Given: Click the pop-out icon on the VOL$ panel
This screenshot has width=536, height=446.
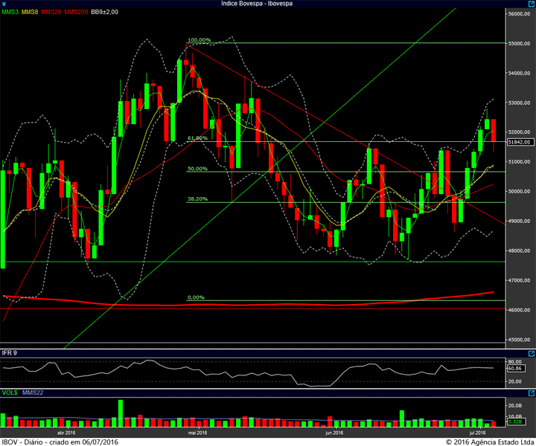Looking at the screenshot, I should (532, 393).
